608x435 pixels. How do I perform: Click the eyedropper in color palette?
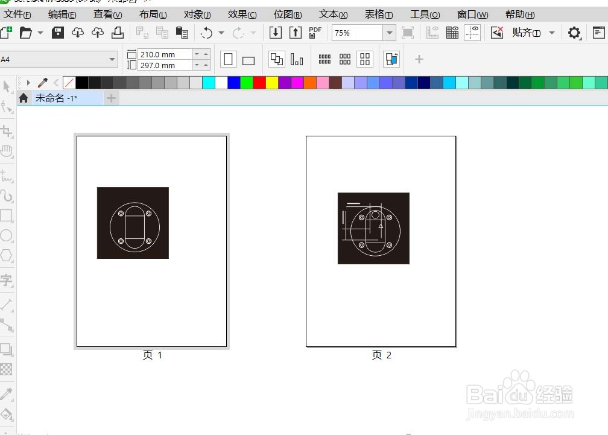tap(43, 83)
